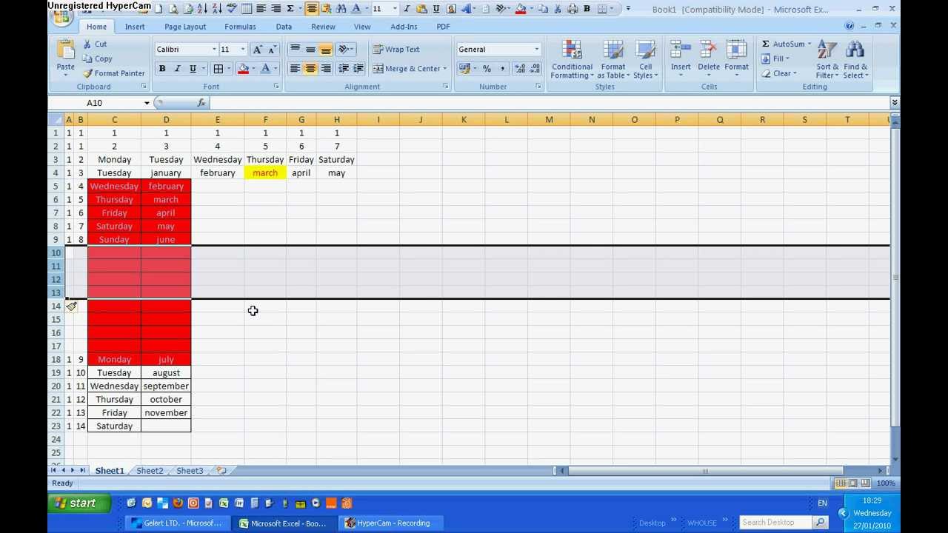Click Delete cells in Cells group
Viewport: 948px width, 533px height.
(709, 58)
